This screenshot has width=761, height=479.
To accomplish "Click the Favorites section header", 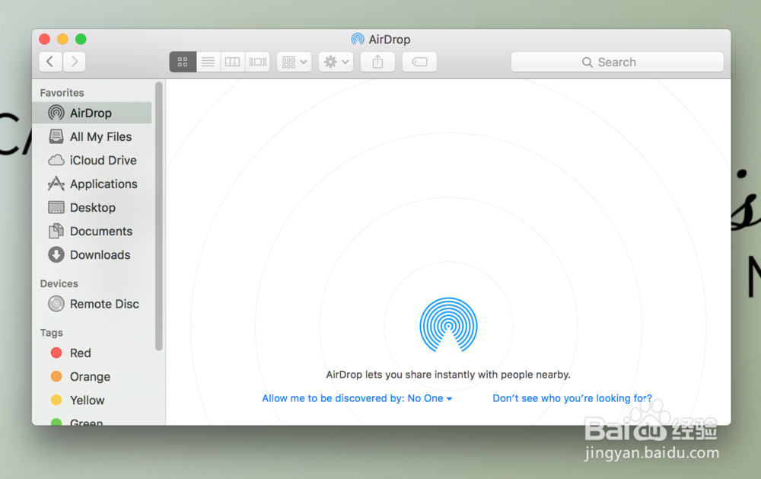I will click(x=62, y=93).
